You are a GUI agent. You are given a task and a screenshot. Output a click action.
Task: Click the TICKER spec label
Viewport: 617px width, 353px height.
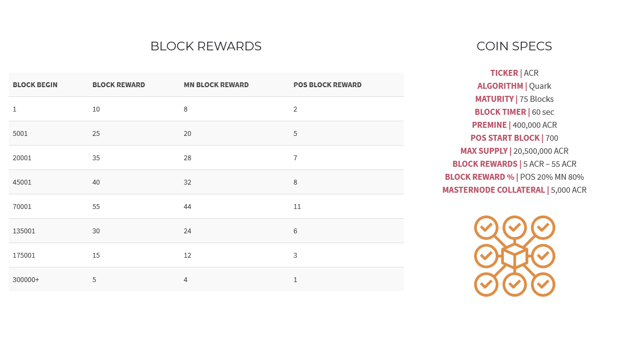504,73
